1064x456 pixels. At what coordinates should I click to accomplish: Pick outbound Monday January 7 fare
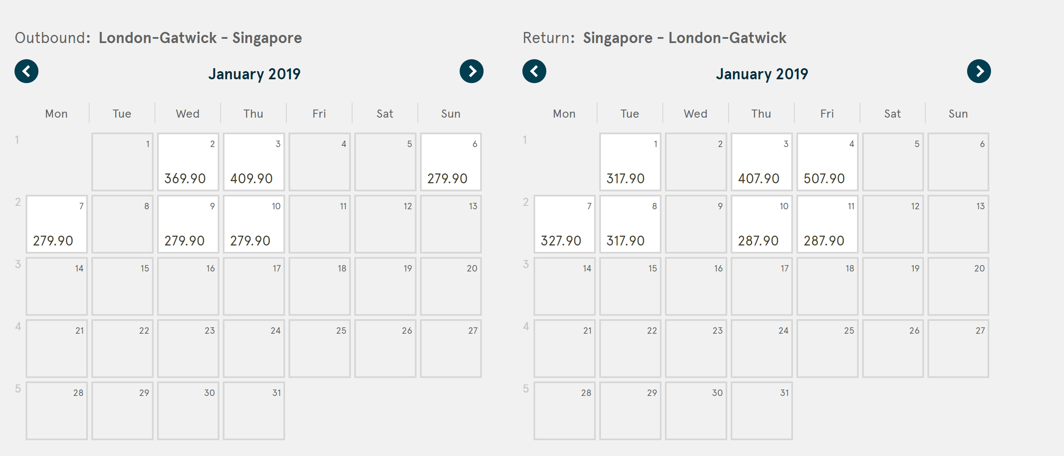tap(57, 225)
